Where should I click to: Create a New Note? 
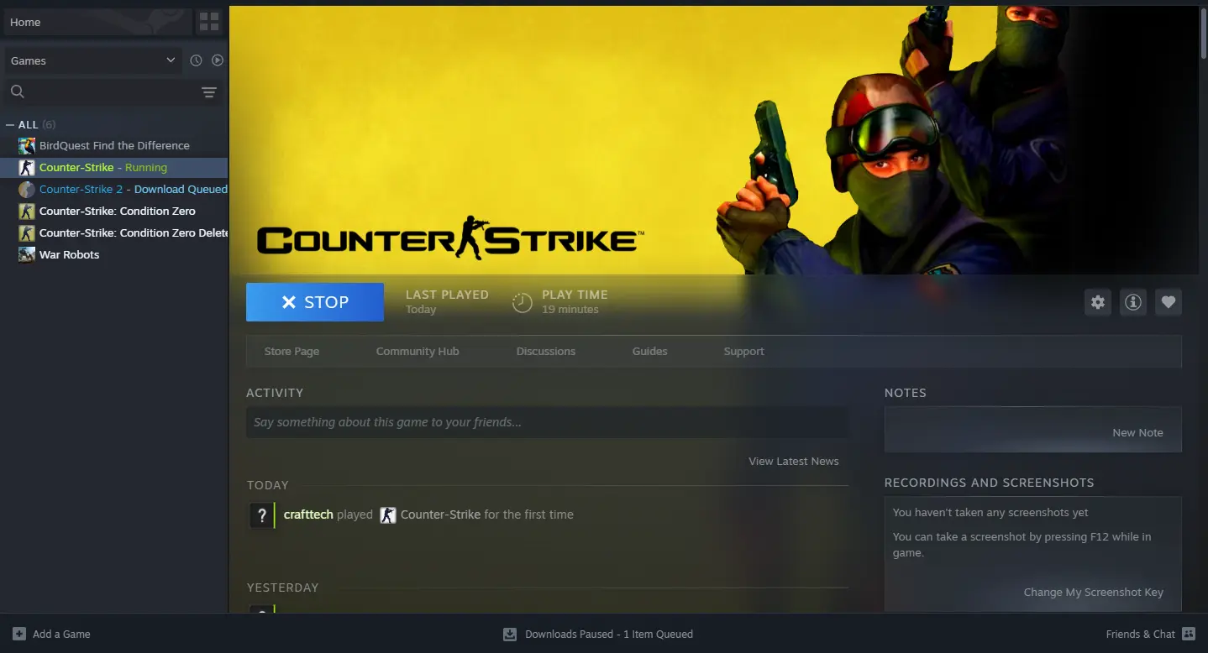click(1137, 432)
